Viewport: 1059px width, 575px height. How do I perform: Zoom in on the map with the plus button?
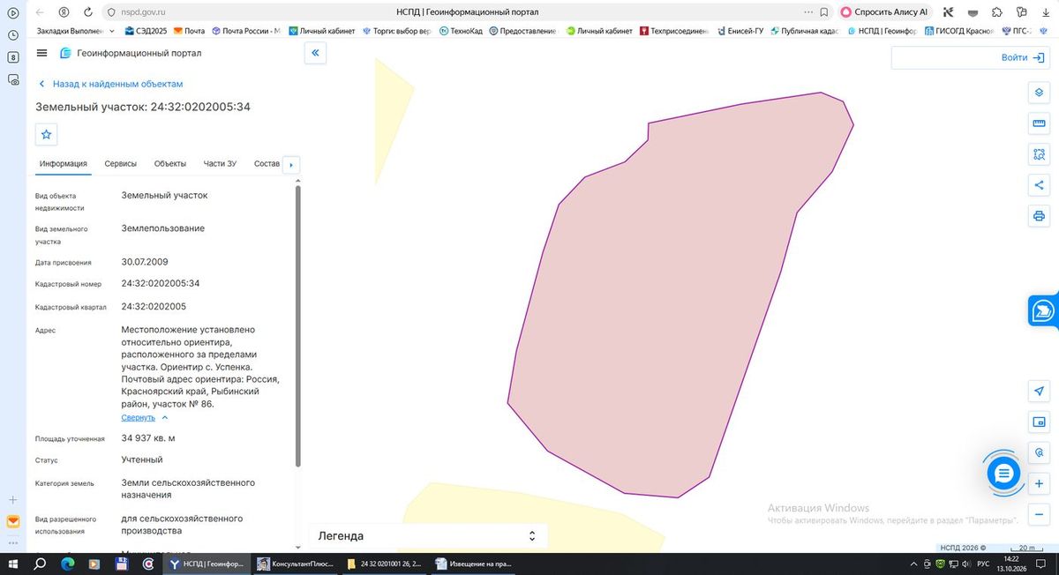(1039, 483)
